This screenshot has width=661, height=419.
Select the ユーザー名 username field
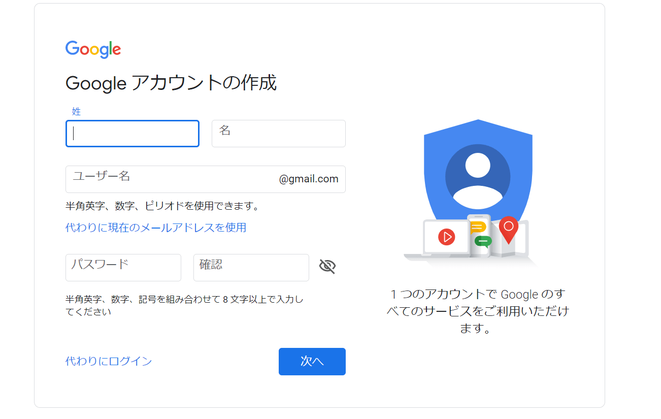click(x=206, y=179)
